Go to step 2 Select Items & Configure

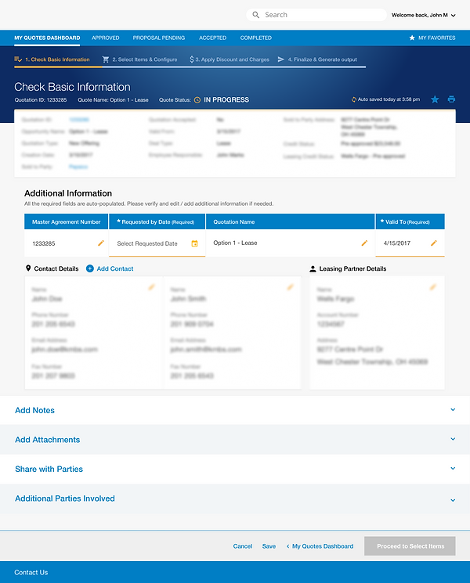click(140, 59)
